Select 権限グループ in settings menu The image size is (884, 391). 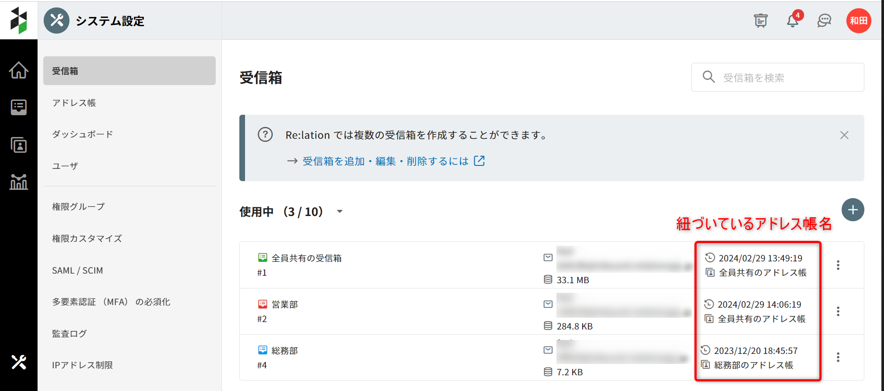[x=79, y=207]
